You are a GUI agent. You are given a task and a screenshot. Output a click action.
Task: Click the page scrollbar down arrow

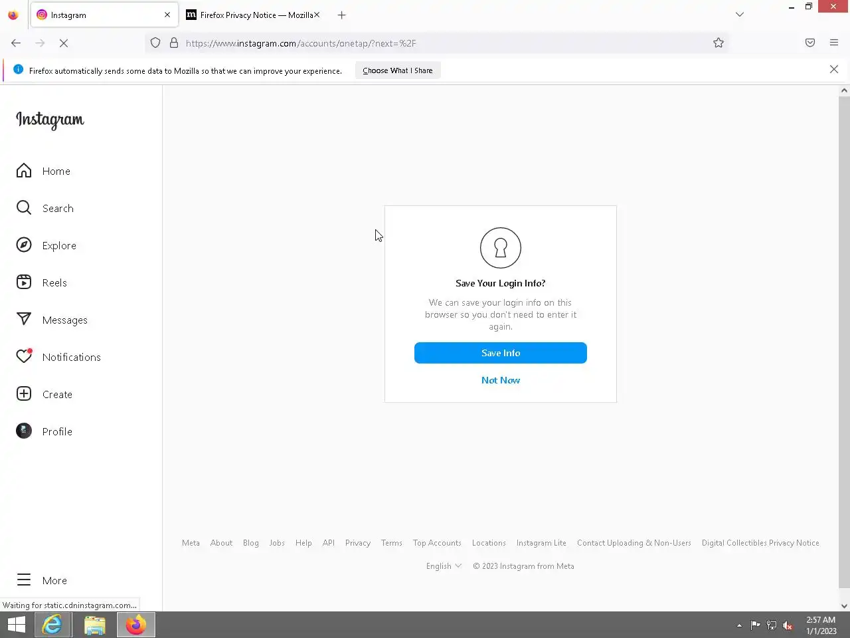844,605
